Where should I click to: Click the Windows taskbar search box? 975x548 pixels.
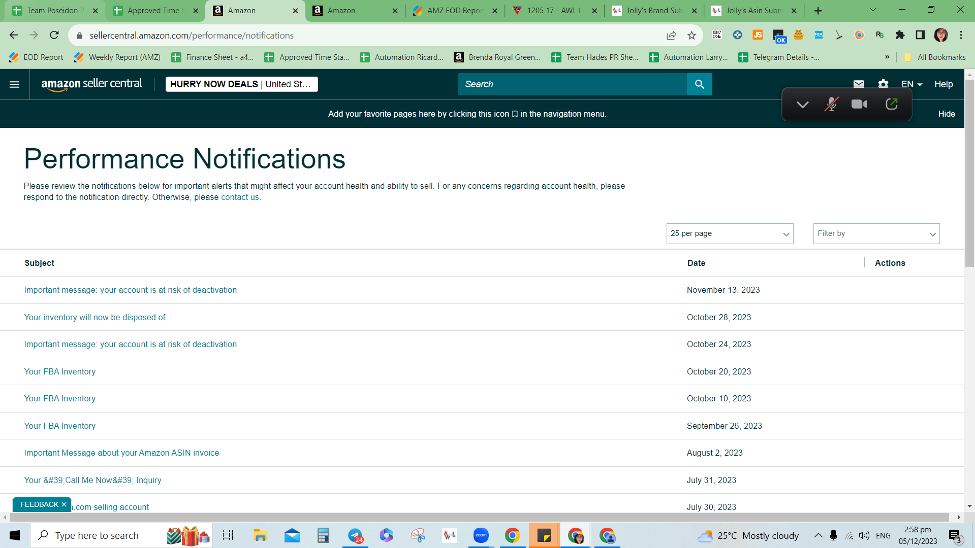coord(121,535)
